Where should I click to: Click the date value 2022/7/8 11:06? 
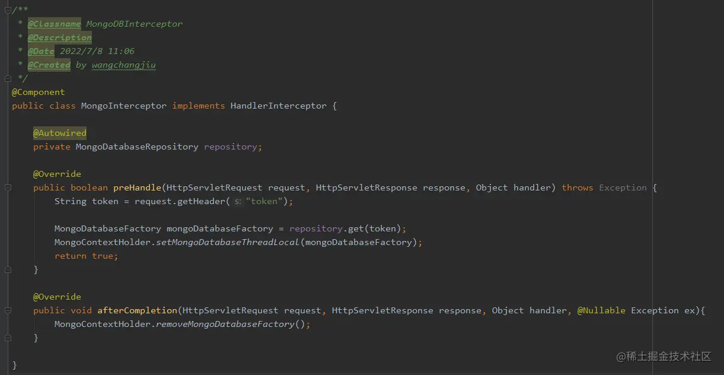click(x=97, y=51)
